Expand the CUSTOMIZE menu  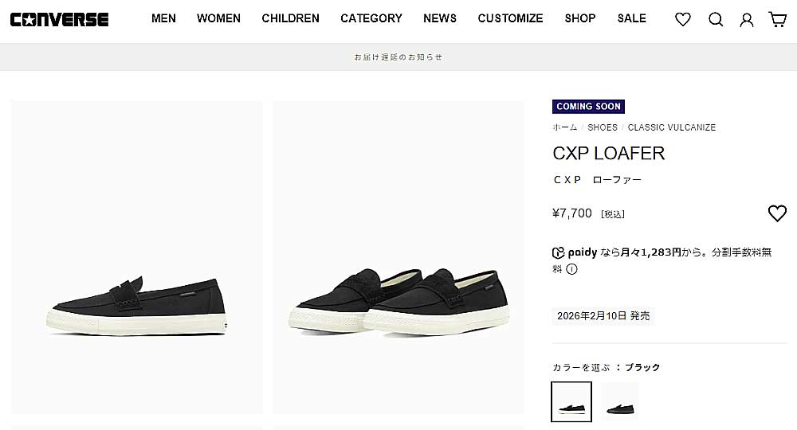510,18
